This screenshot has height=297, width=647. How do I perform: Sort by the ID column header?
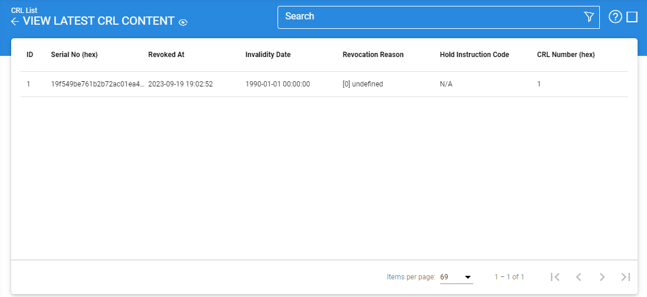pos(29,55)
